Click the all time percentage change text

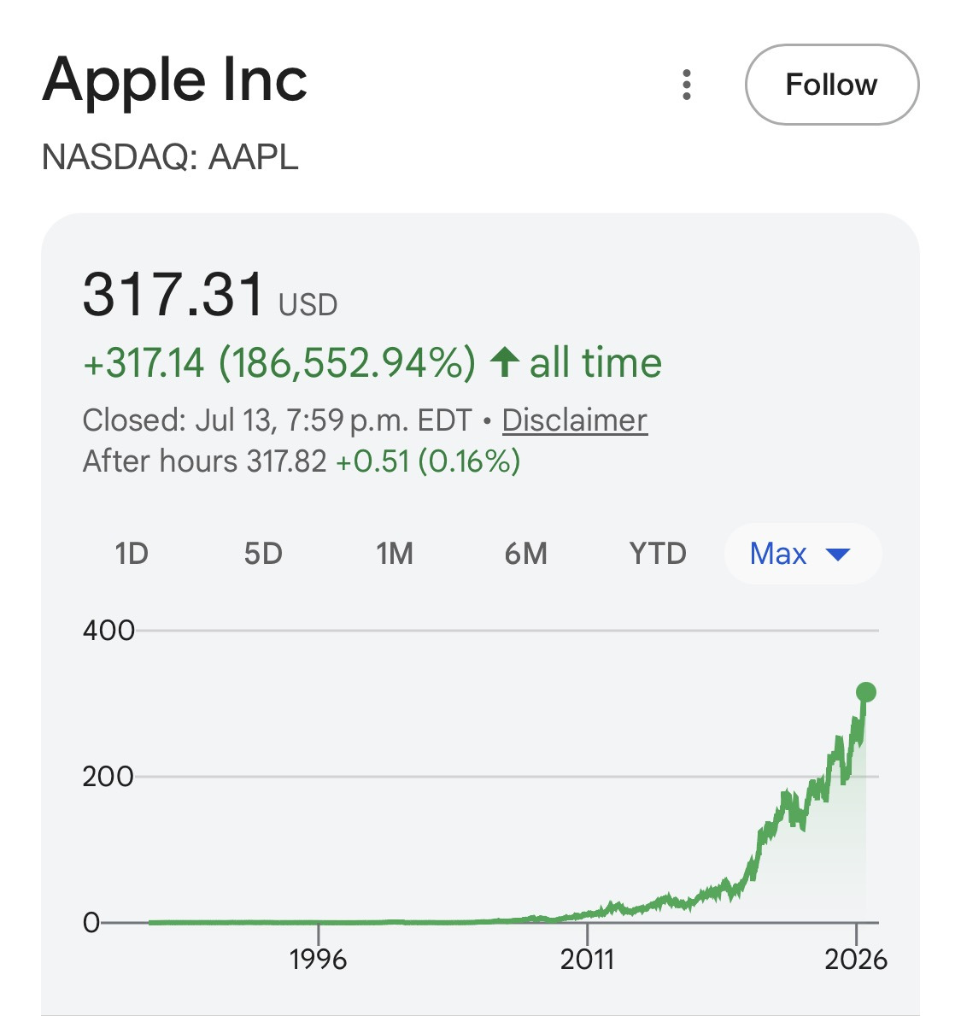pyautogui.click(x=372, y=362)
